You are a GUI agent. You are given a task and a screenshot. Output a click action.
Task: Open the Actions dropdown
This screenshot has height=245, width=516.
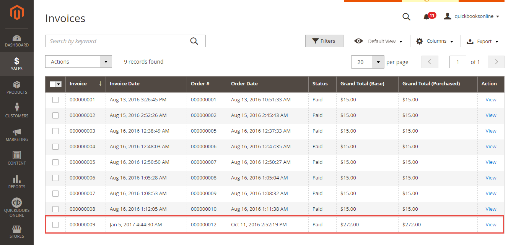pyautogui.click(x=78, y=62)
